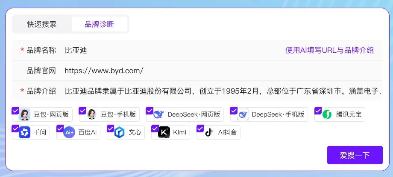Uncheck the DeepSeek·手机版 checkbox
This screenshot has height=177, width=393.
point(234,111)
